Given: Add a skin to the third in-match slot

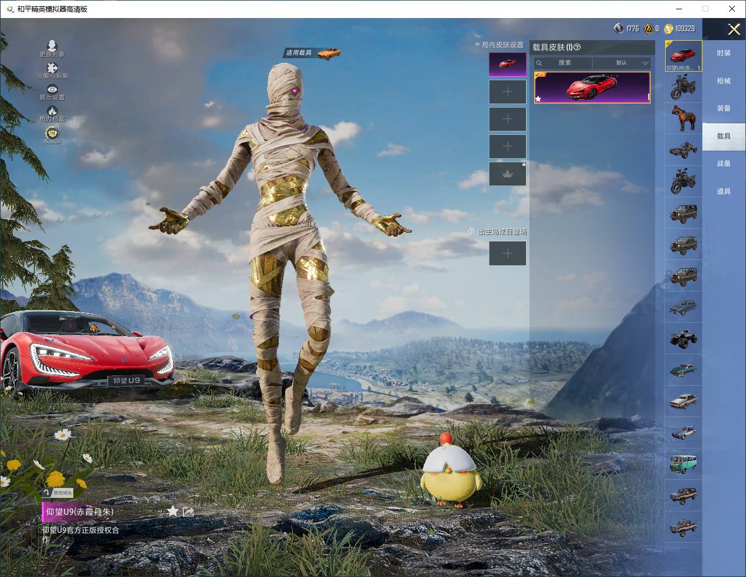Looking at the screenshot, I should (507, 119).
